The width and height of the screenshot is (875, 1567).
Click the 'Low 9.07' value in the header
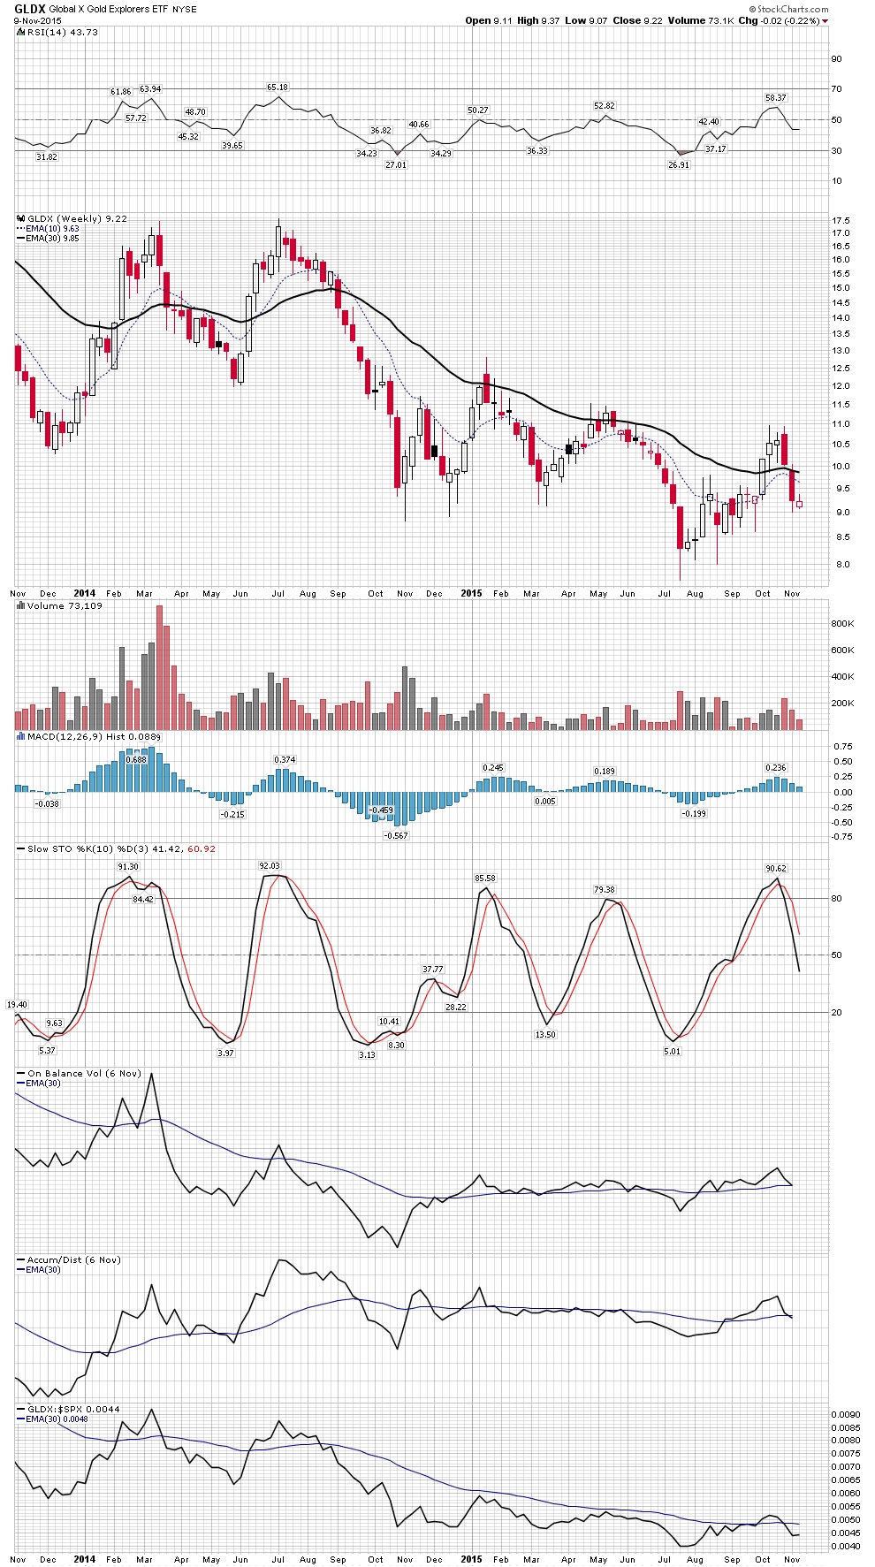pyautogui.click(x=588, y=20)
